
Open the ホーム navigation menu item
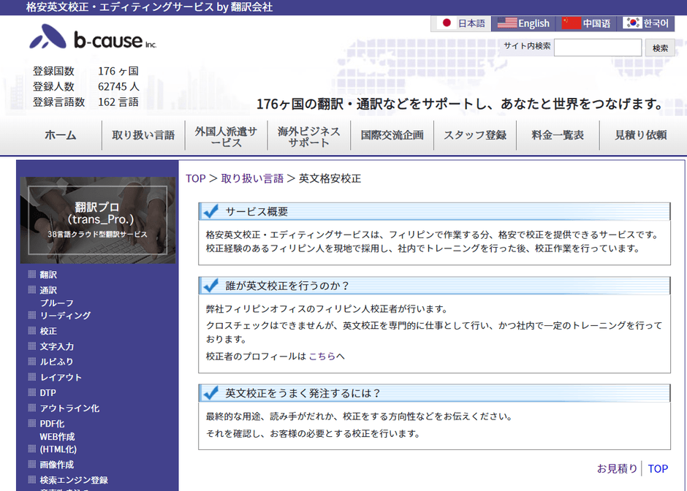point(60,135)
